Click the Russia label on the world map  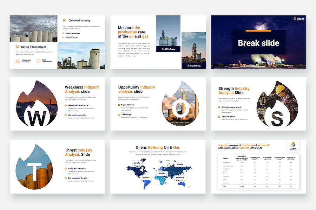click(180, 164)
